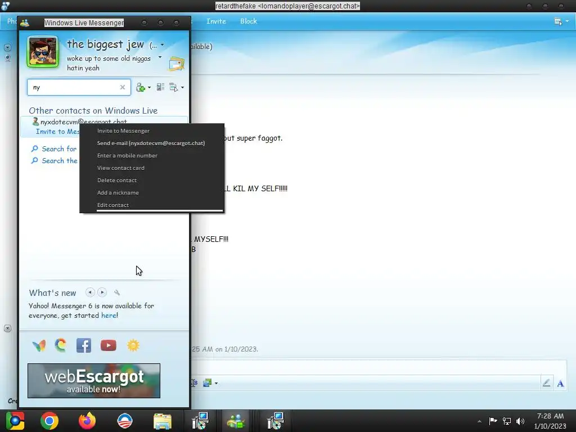This screenshot has height=432, width=576.
Task: Click Invite in the chat window toolbar
Action: coord(216,21)
